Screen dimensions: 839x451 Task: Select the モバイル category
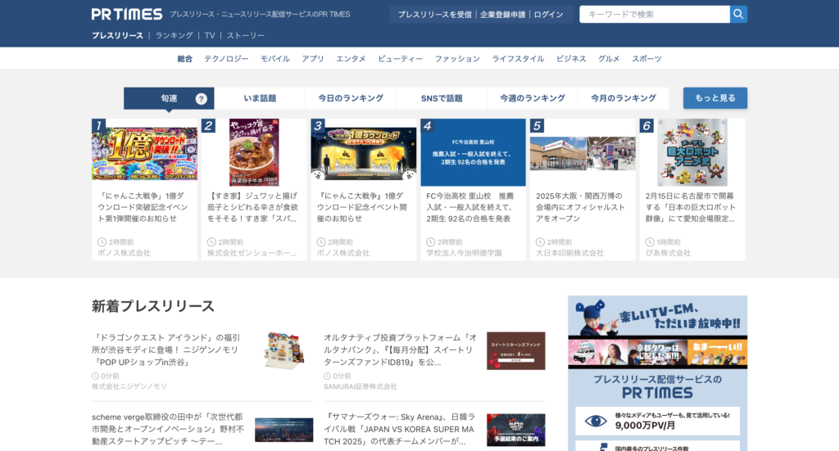275,59
